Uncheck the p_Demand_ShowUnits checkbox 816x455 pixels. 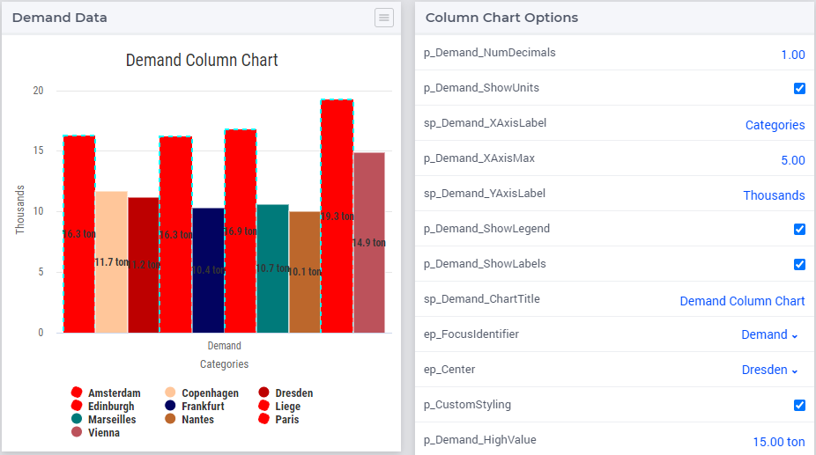point(799,88)
